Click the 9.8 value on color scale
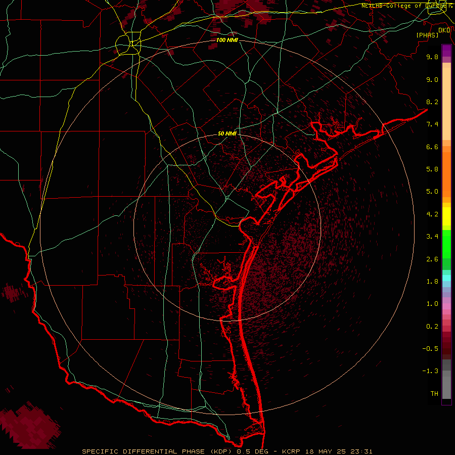The height and width of the screenshot is (455, 455). [432, 57]
